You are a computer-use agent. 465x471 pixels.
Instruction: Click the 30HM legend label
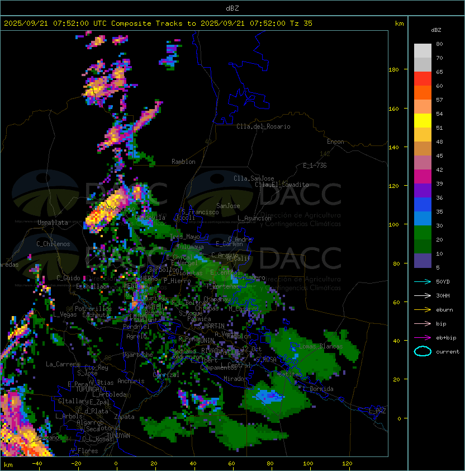coord(443,296)
